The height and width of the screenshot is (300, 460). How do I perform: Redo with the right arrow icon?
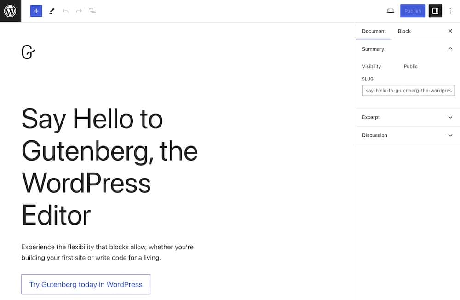pyautogui.click(x=79, y=11)
